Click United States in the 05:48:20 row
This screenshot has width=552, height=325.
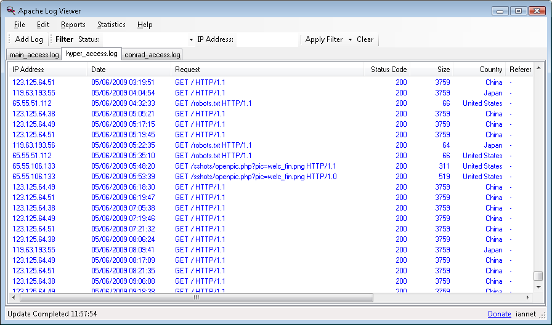point(482,166)
